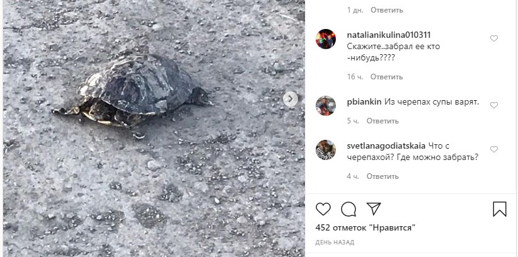Image resolution: width=518 pixels, height=257 pixels.
Task: Reply to the 5 ч. comment
Action: [383, 121]
